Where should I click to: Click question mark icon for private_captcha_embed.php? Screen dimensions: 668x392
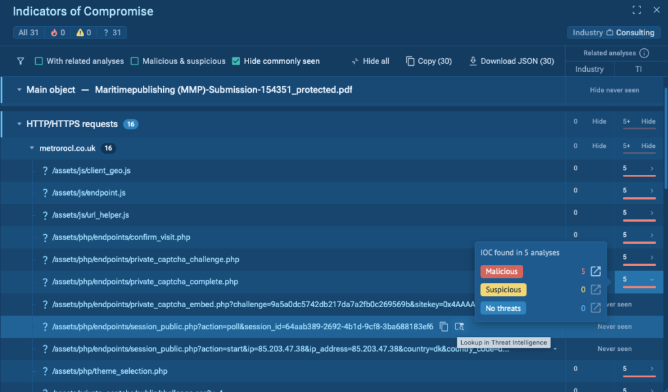(45, 304)
